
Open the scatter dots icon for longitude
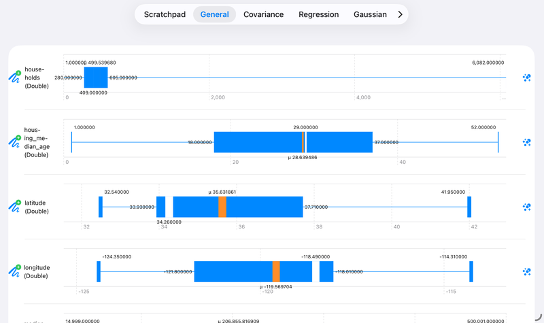point(526,271)
